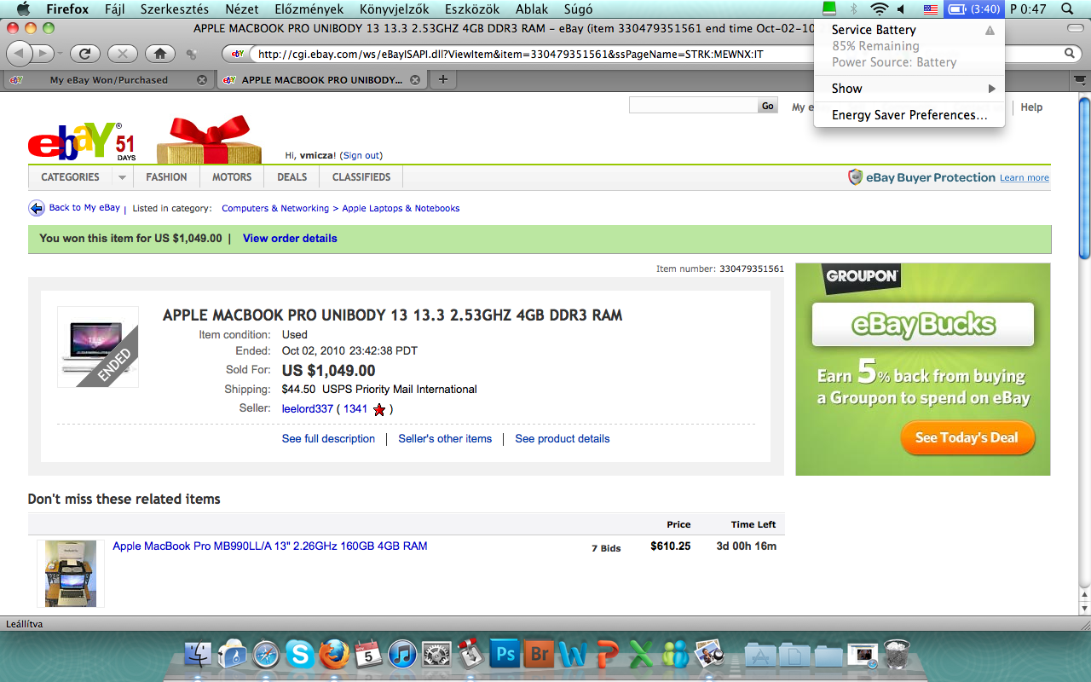Launch Photoshop from the dock

coord(505,655)
